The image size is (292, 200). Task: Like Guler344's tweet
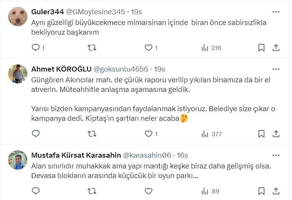tap(149, 48)
